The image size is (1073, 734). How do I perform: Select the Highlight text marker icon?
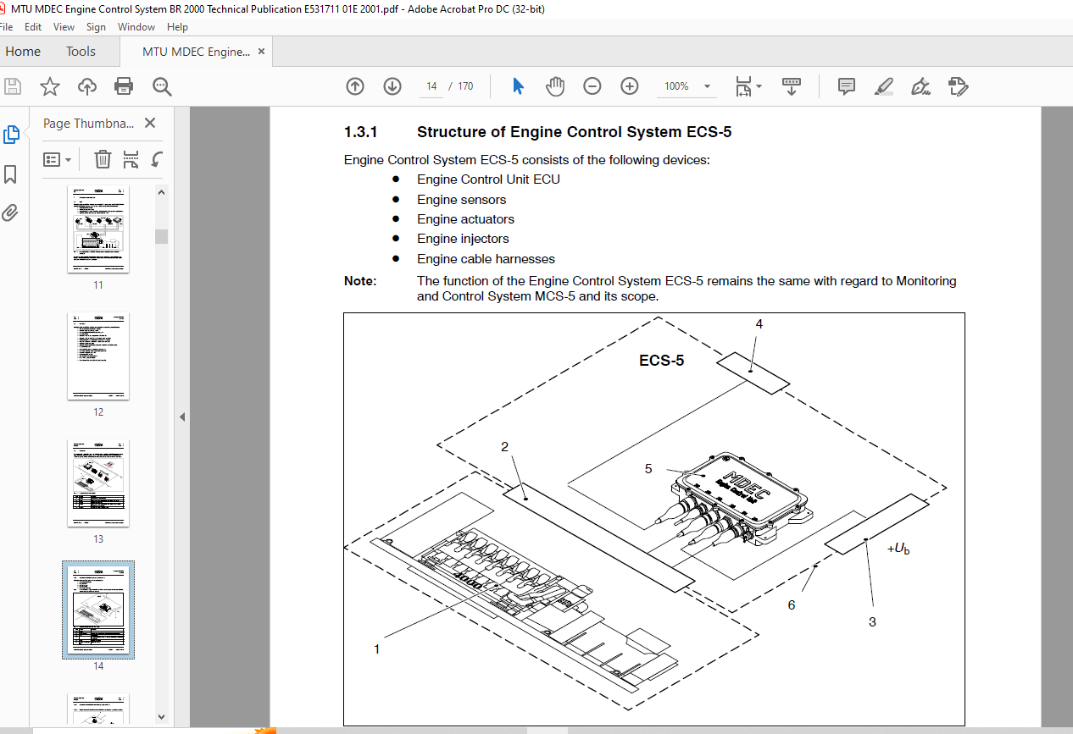click(883, 86)
